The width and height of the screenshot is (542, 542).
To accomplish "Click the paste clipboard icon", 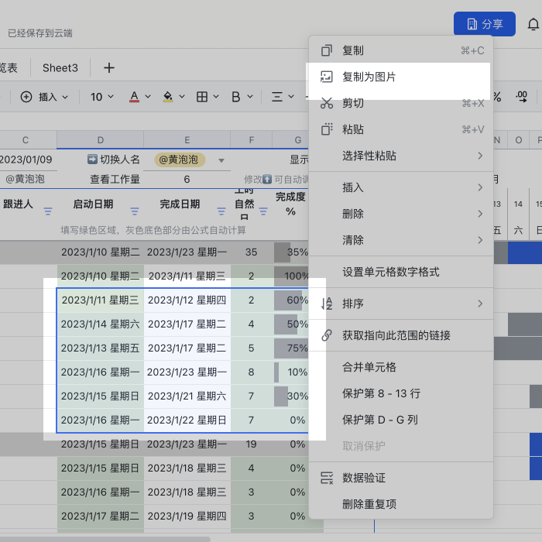I will [x=326, y=129].
